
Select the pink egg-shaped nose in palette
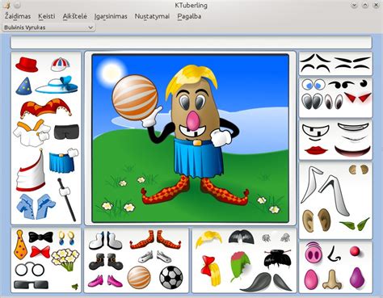pyautogui.click(x=310, y=280)
